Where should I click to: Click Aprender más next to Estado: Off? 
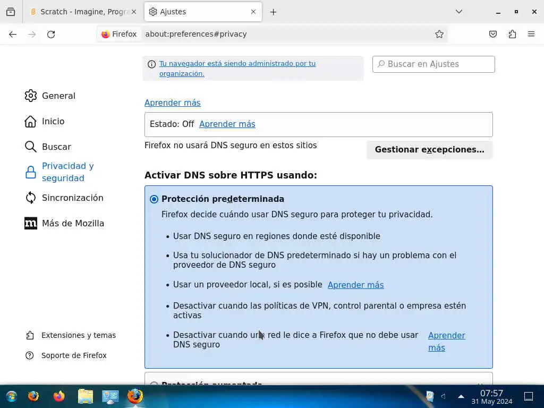[x=227, y=124]
